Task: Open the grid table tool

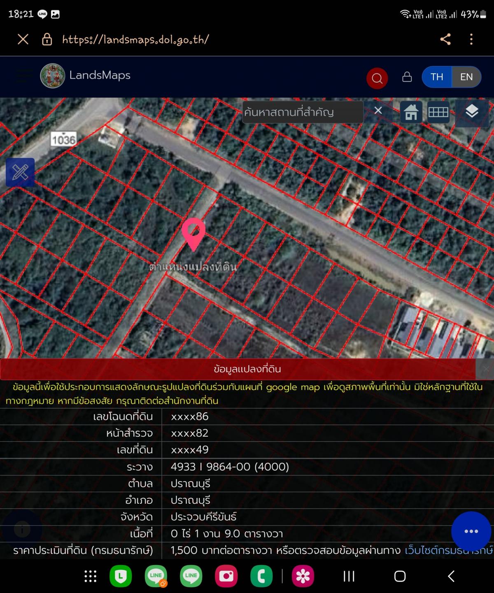Action: [x=438, y=112]
